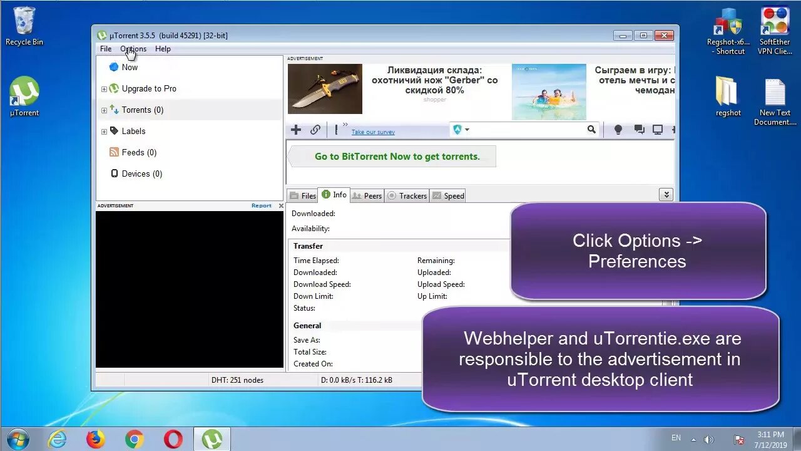Launch Internet Explorer from taskbar
801x451 pixels.
point(57,440)
